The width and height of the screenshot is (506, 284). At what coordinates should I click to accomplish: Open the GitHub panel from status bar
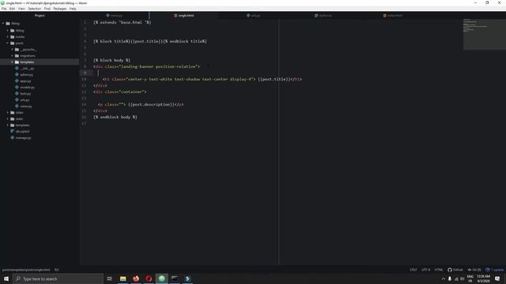click(455, 270)
